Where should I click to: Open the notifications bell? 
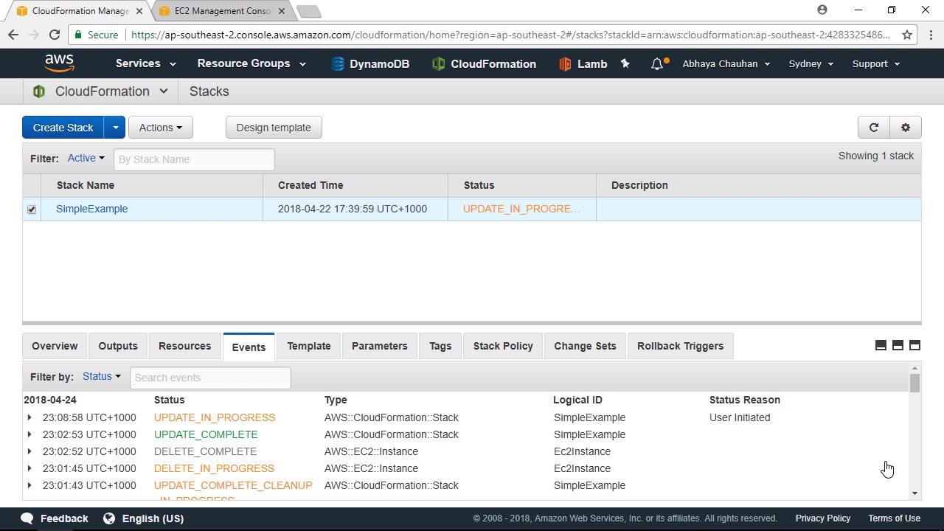coord(657,64)
